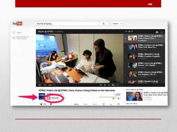Click the thumbs-up count under the view count
The height and width of the screenshot is (132, 177).
coord(114,99)
